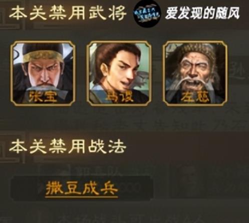Image resolution: width=249 pixels, height=223 pixels.
Task: Select the 马谡 hero portrait
Action: [119, 74]
